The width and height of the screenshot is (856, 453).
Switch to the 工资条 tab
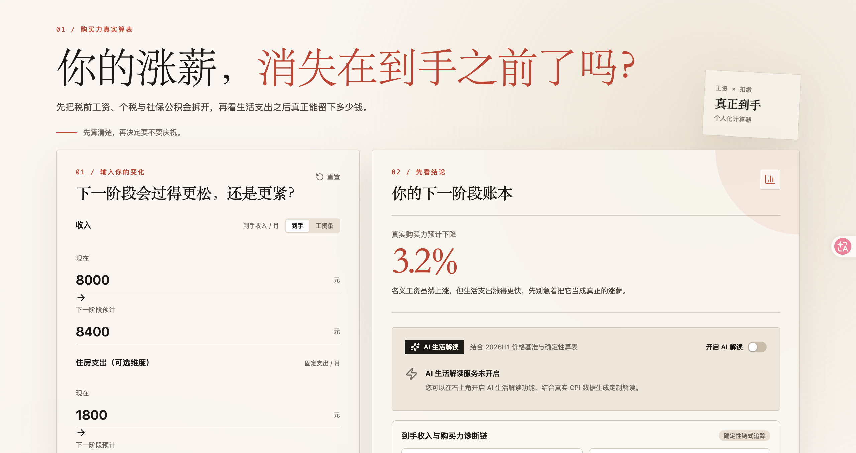click(324, 226)
